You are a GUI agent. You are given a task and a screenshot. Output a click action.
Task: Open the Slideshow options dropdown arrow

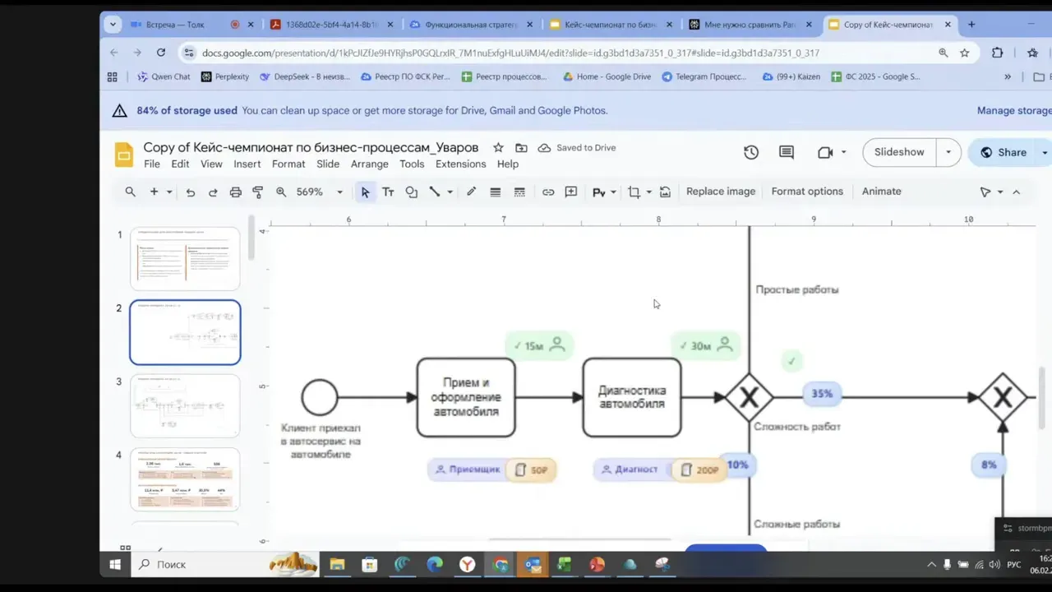(x=948, y=152)
